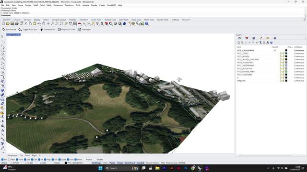Image resolution: width=307 pixels, height=172 pixels.
Task: Click the Copy icon in toolbar
Action: (x=30, y=23)
